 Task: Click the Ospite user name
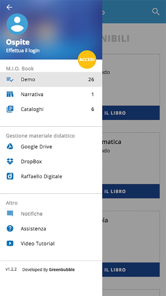pos(18,42)
